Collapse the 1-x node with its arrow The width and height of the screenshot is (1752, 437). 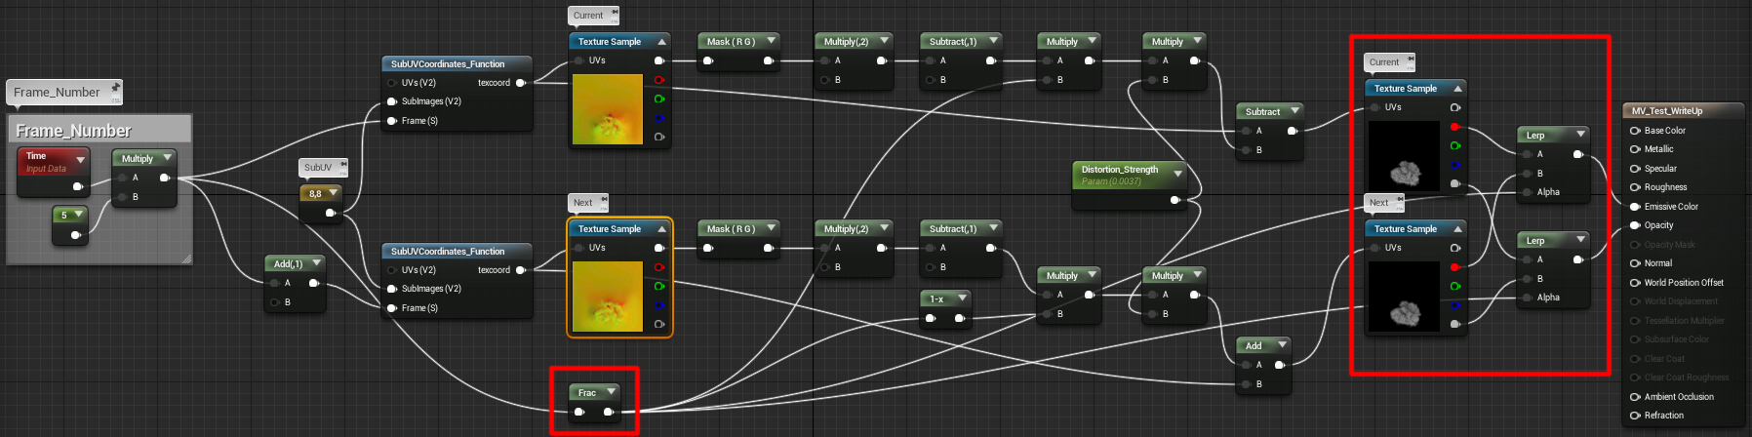click(962, 298)
